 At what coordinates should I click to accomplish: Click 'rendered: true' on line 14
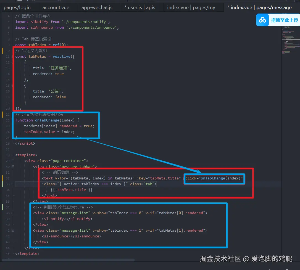click(x=48, y=74)
